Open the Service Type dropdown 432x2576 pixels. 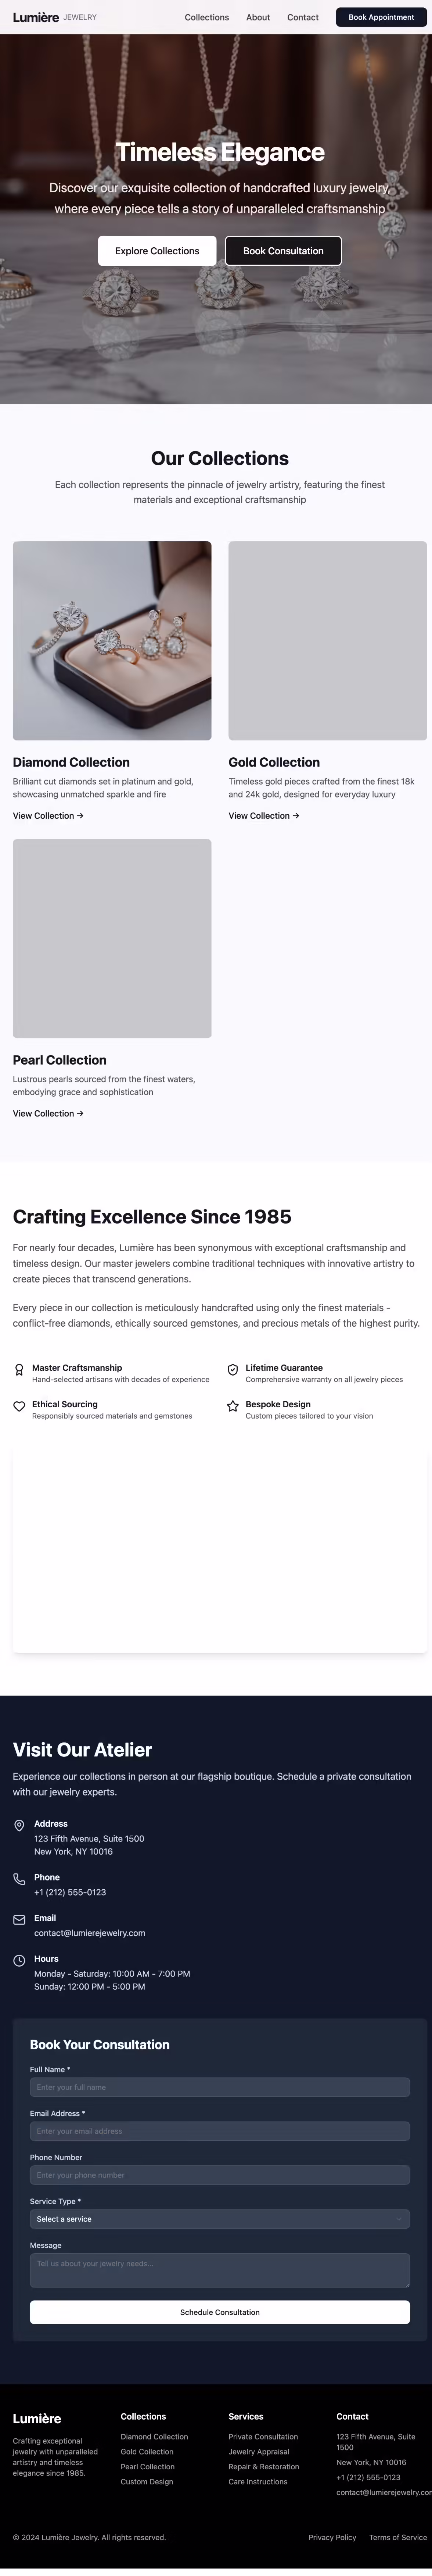click(x=220, y=2219)
